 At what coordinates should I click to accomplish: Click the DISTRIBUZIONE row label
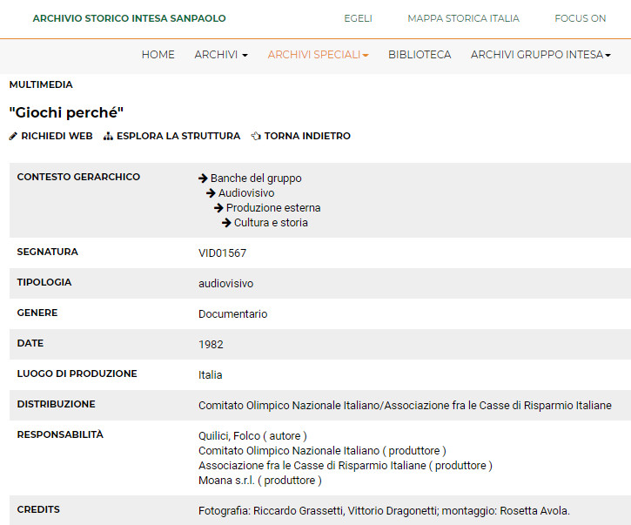[56, 404]
